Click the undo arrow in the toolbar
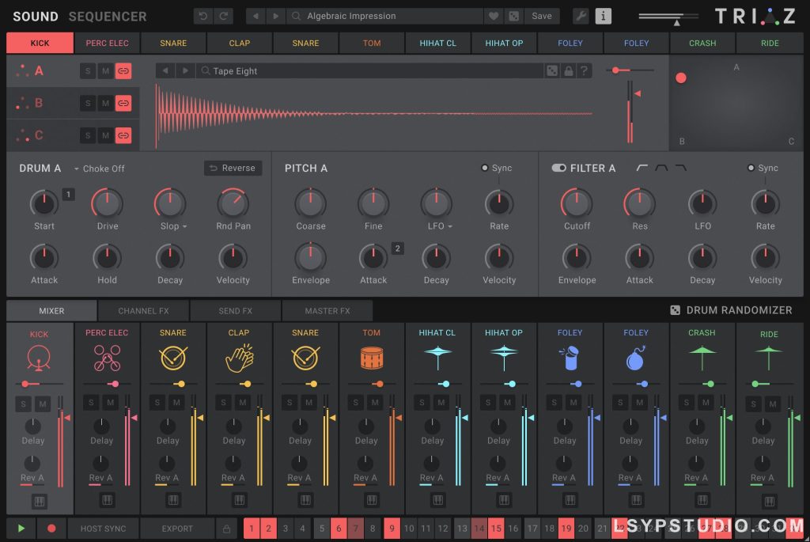Viewport: 810px width, 542px height. point(202,15)
